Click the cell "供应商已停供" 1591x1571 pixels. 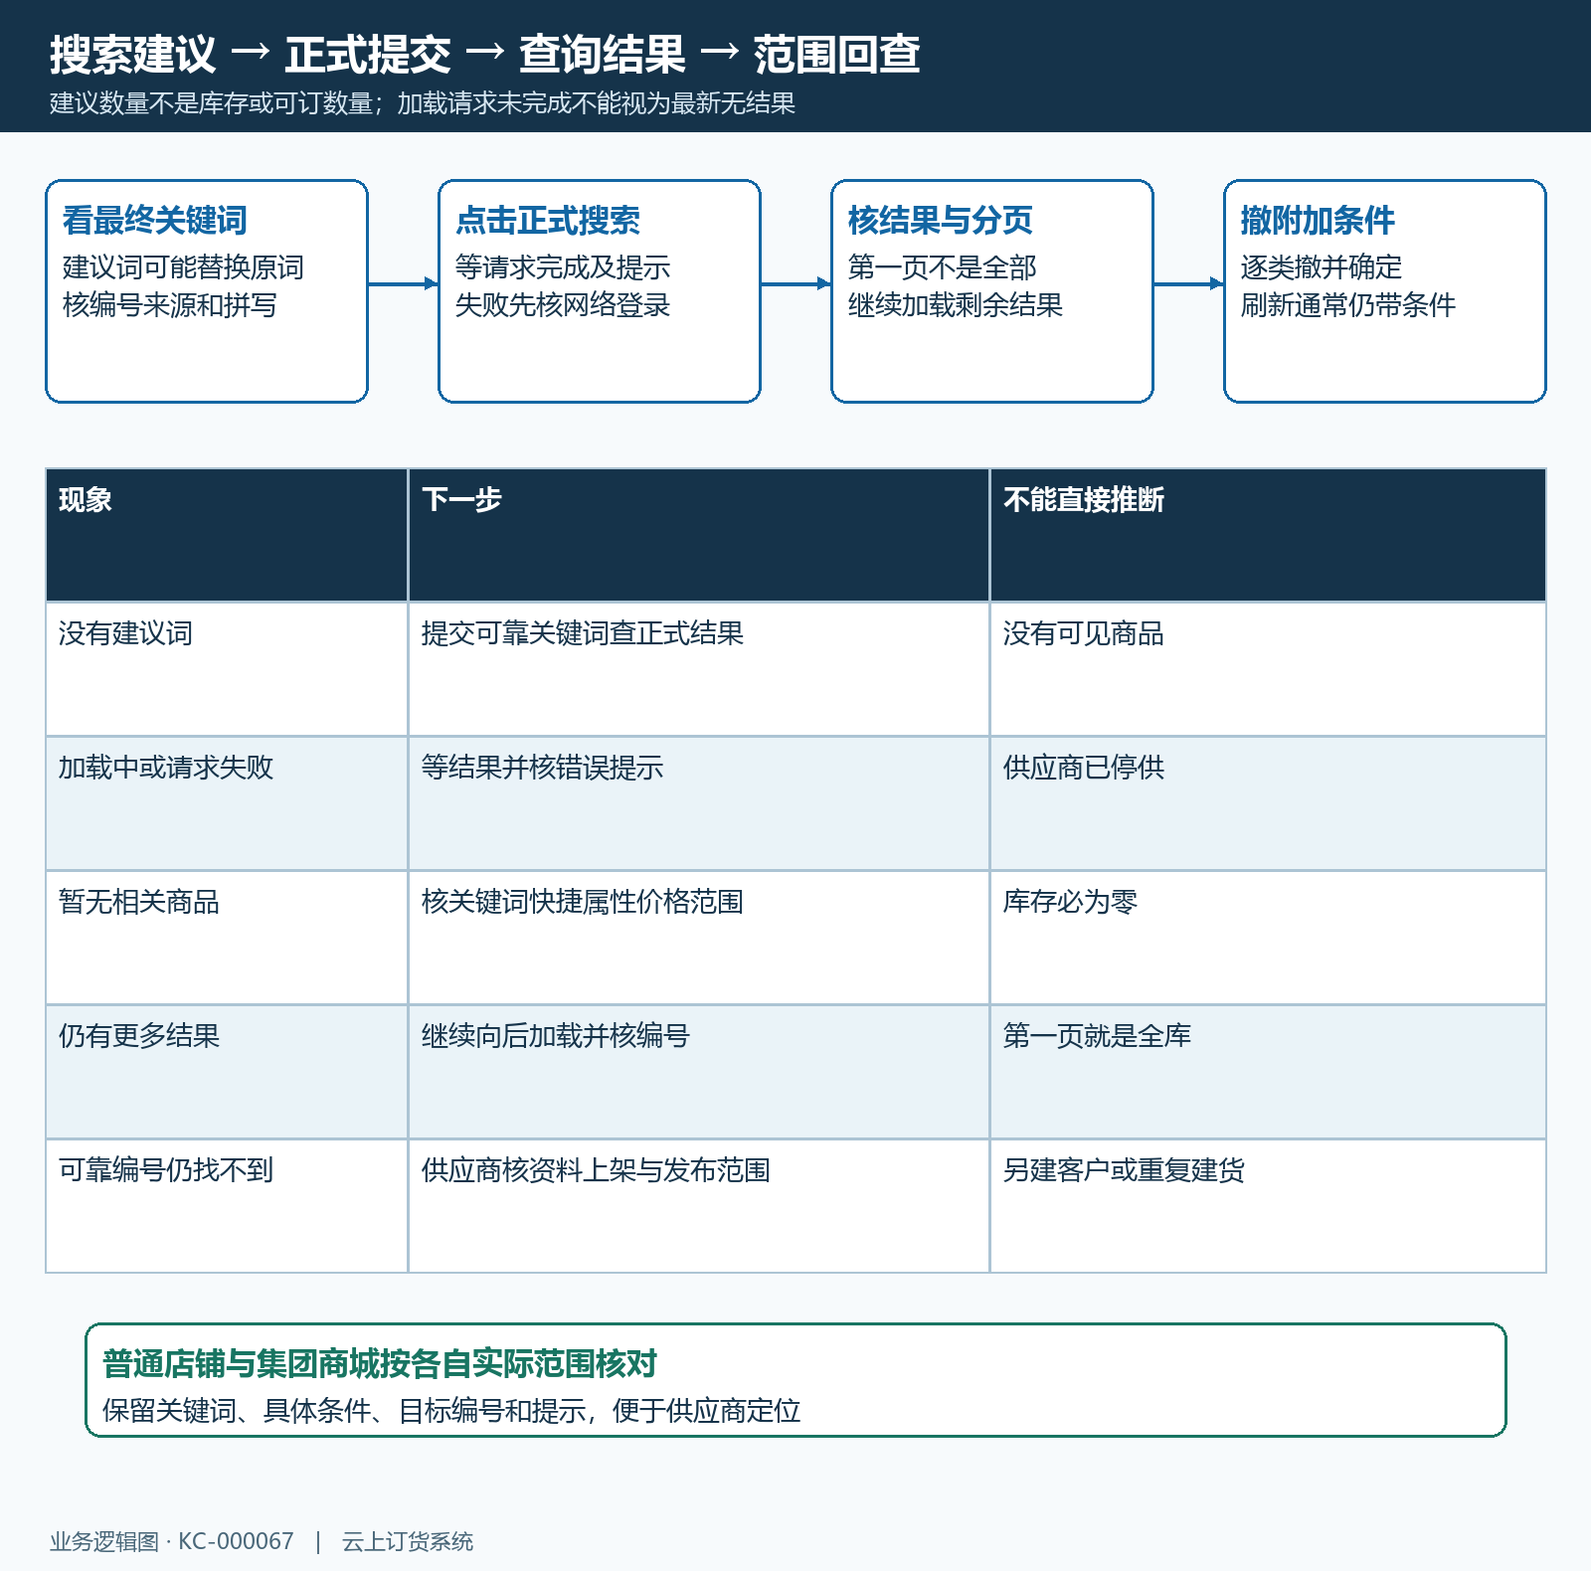pos(1269,803)
